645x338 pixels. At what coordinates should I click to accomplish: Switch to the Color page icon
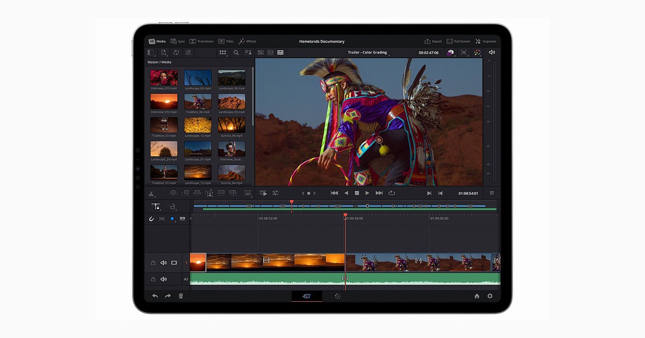tap(337, 296)
